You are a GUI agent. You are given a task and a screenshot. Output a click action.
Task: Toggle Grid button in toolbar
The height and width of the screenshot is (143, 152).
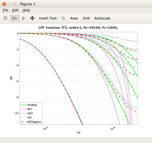(86, 18)
